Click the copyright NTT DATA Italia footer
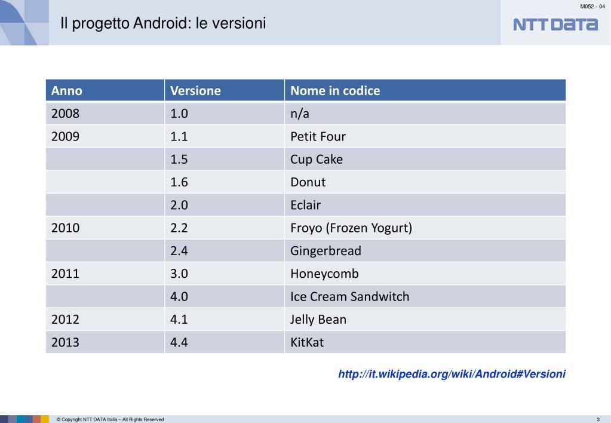The height and width of the screenshot is (423, 611). [110, 419]
